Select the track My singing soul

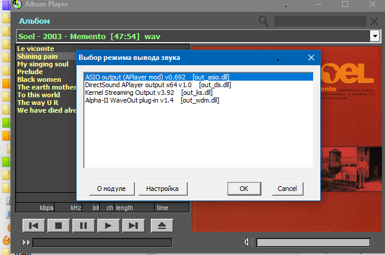pos(43,64)
